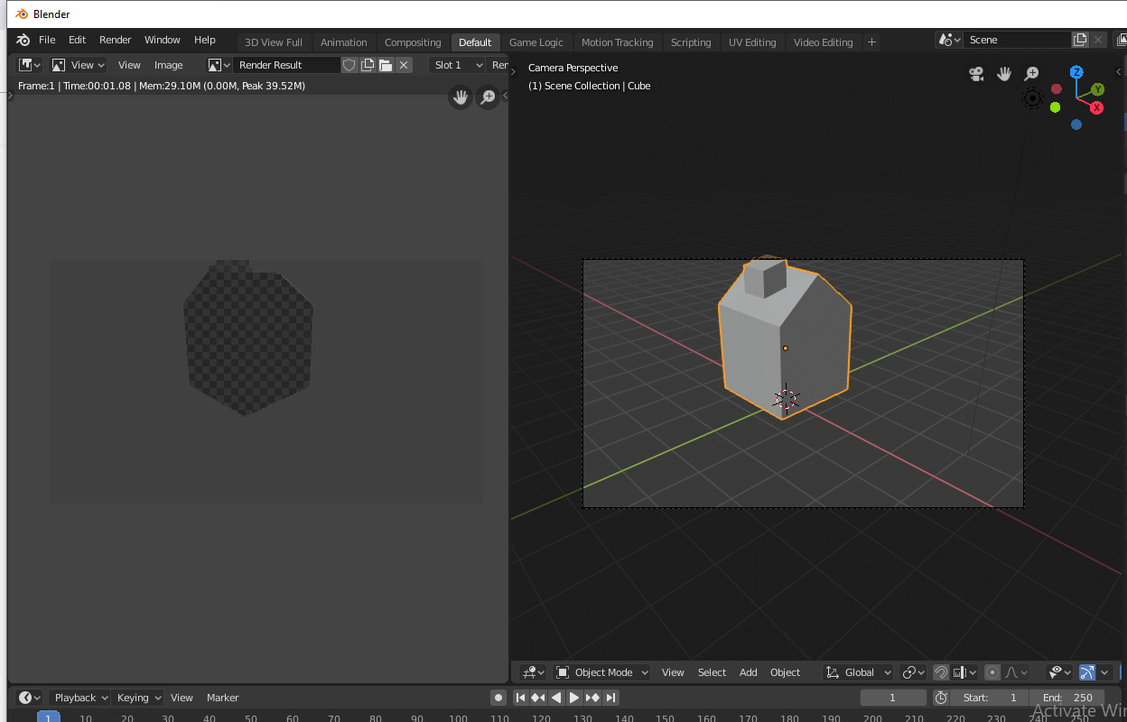This screenshot has width=1127, height=722.
Task: Select the Default workspace tab
Action: tap(475, 42)
